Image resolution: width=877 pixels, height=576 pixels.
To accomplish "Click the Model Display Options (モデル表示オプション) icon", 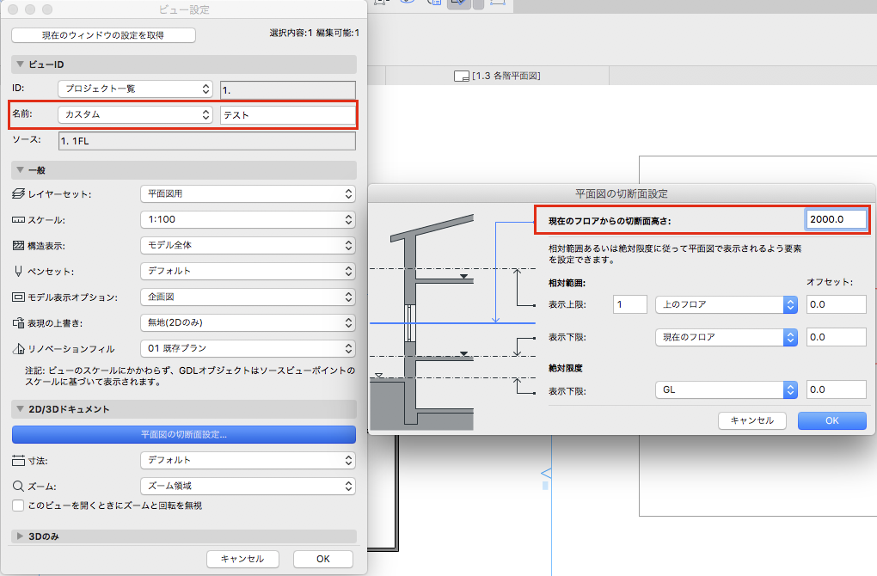I will point(19,297).
